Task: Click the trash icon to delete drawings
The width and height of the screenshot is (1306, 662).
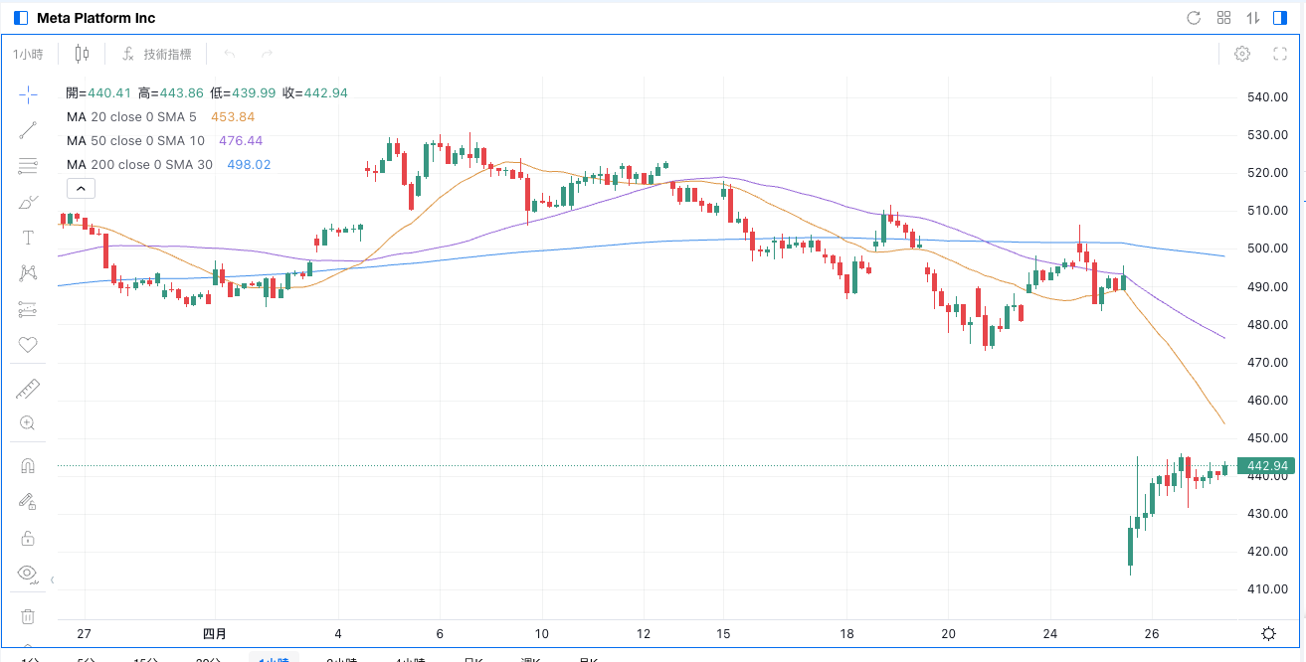Action: (28, 616)
